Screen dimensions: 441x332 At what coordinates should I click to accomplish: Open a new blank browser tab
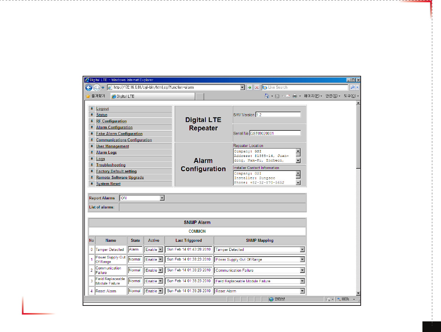point(200,97)
